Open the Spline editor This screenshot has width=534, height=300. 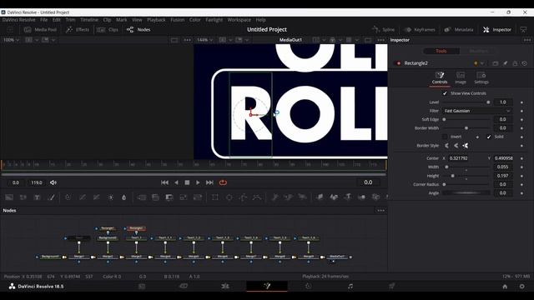(384, 30)
